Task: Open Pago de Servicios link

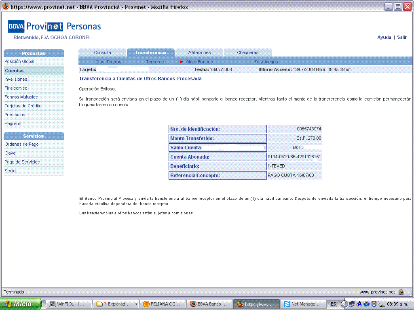Action: click(22, 162)
